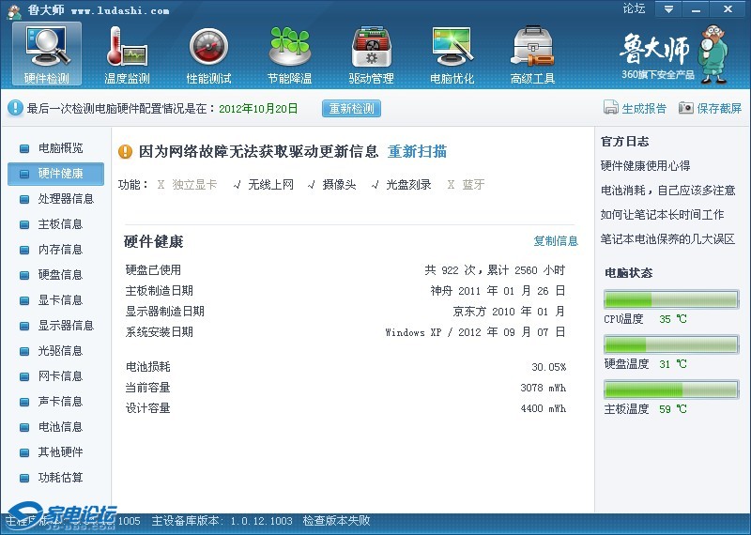This screenshot has height=535, width=751.
Task: Open the 高级工具 advanced toolbox
Action: [x=532, y=54]
